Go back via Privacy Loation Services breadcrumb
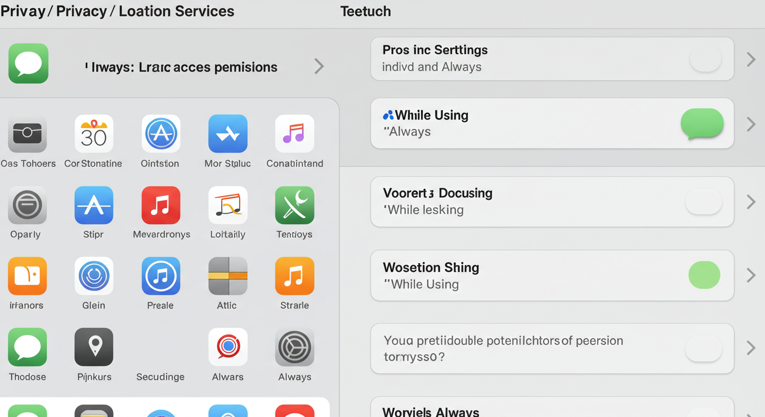Image resolution: width=765 pixels, height=417 pixels. pyautogui.click(x=117, y=11)
